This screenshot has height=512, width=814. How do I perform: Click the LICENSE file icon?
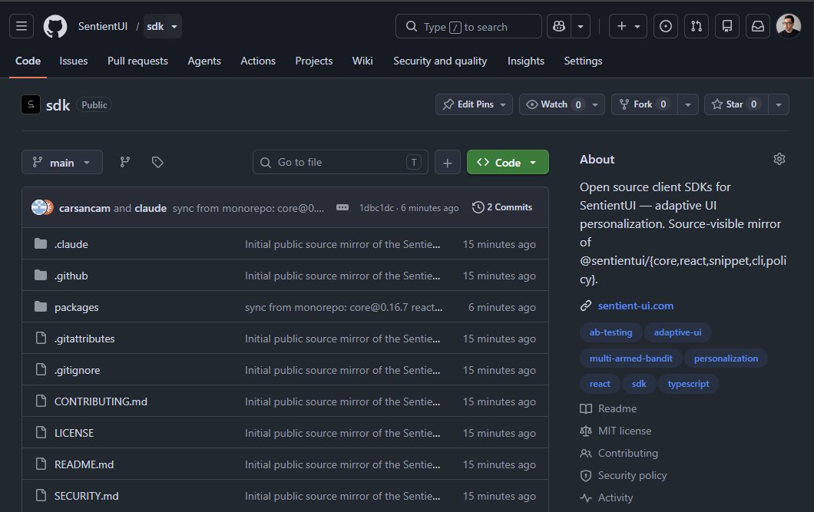coord(41,433)
